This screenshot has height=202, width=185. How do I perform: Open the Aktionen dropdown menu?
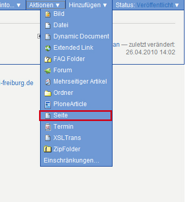pos(45,5)
